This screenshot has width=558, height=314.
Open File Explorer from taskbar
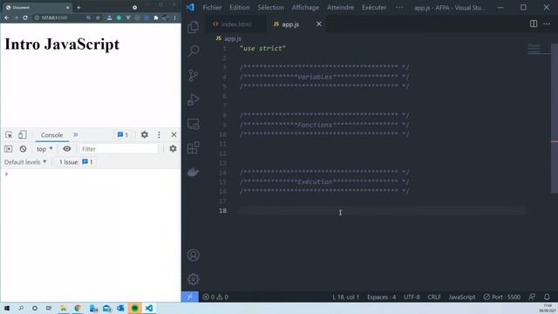click(63, 308)
